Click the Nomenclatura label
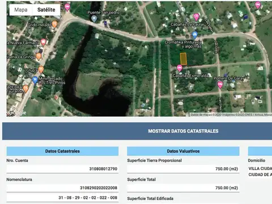This screenshot has height=204, width=272. coord(19,180)
